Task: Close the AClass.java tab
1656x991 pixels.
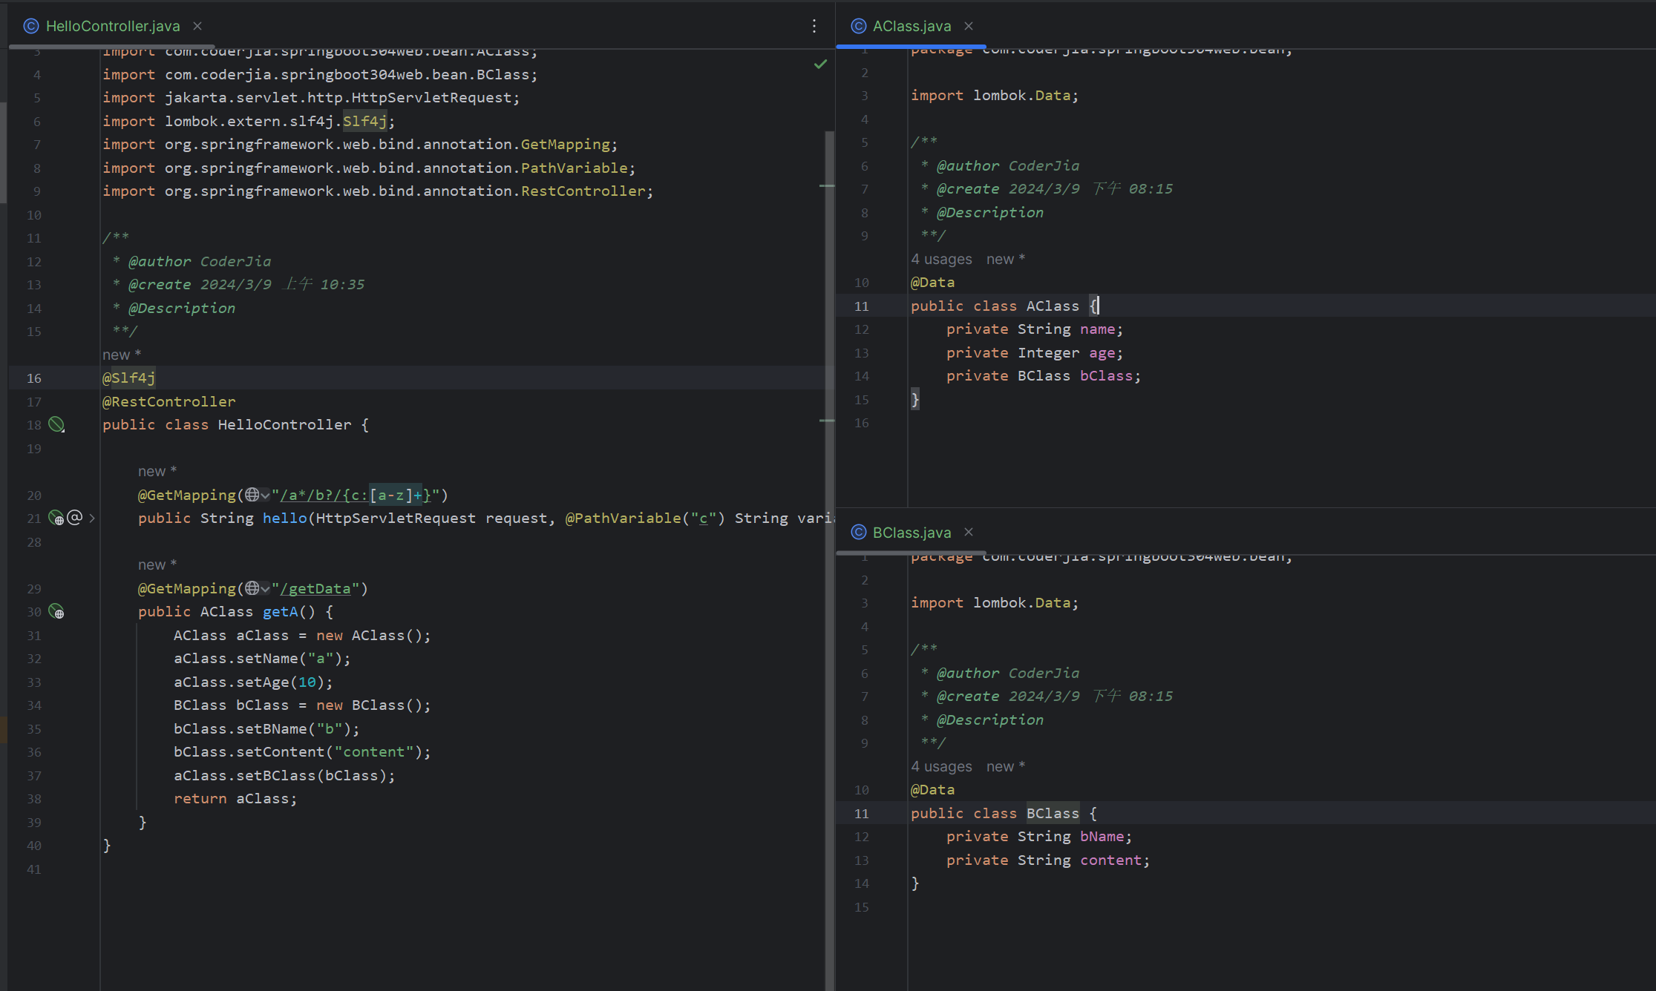Action: [969, 26]
